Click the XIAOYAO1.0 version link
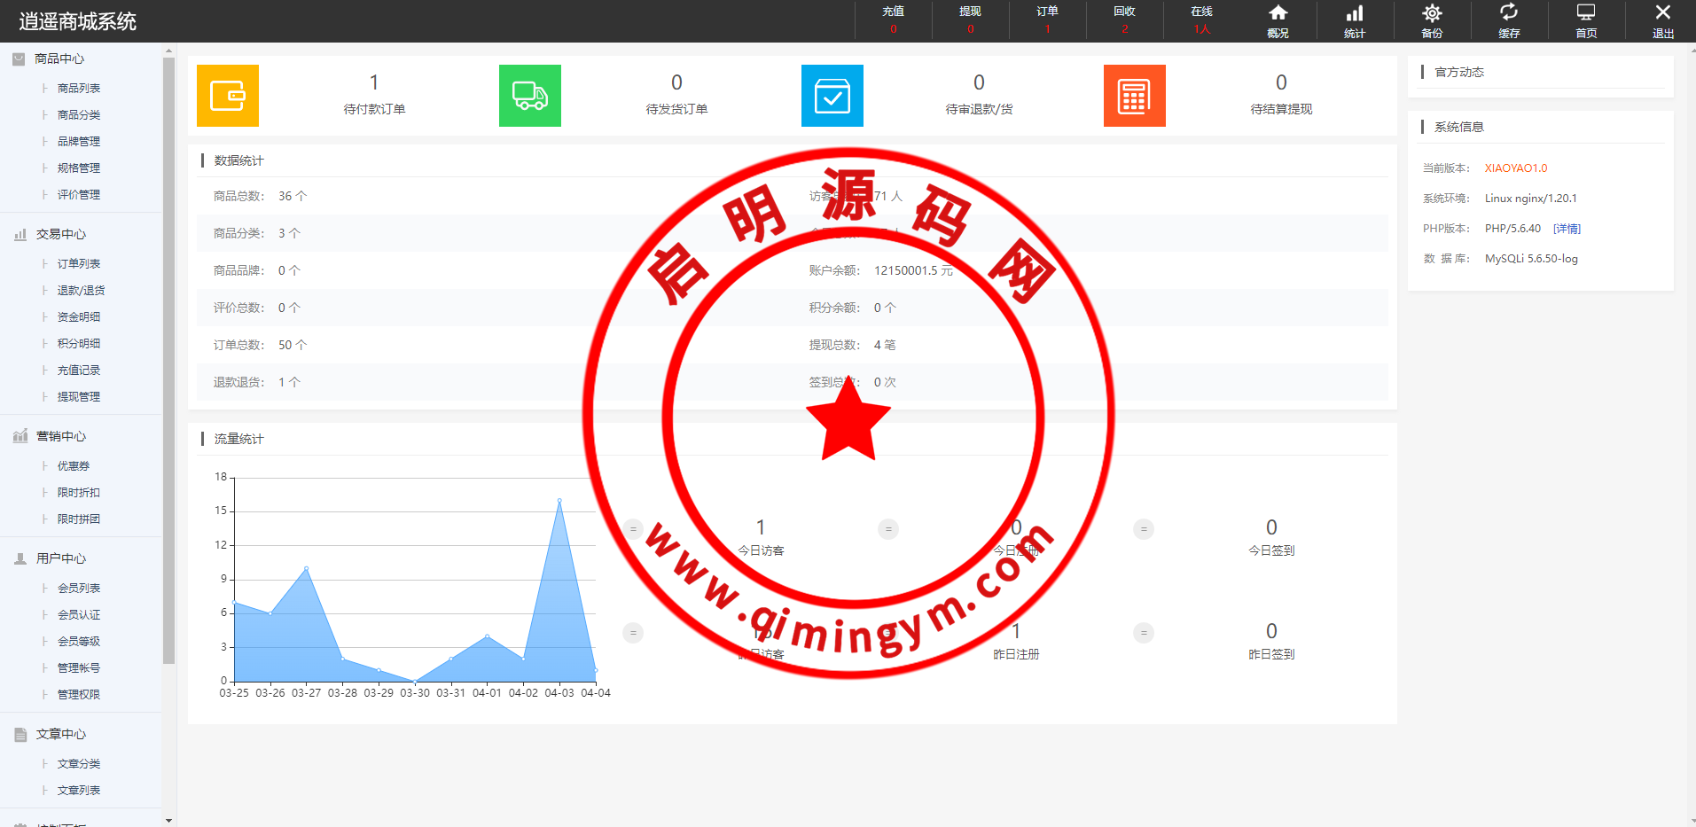Screen dimensions: 1696x827 [1516, 168]
